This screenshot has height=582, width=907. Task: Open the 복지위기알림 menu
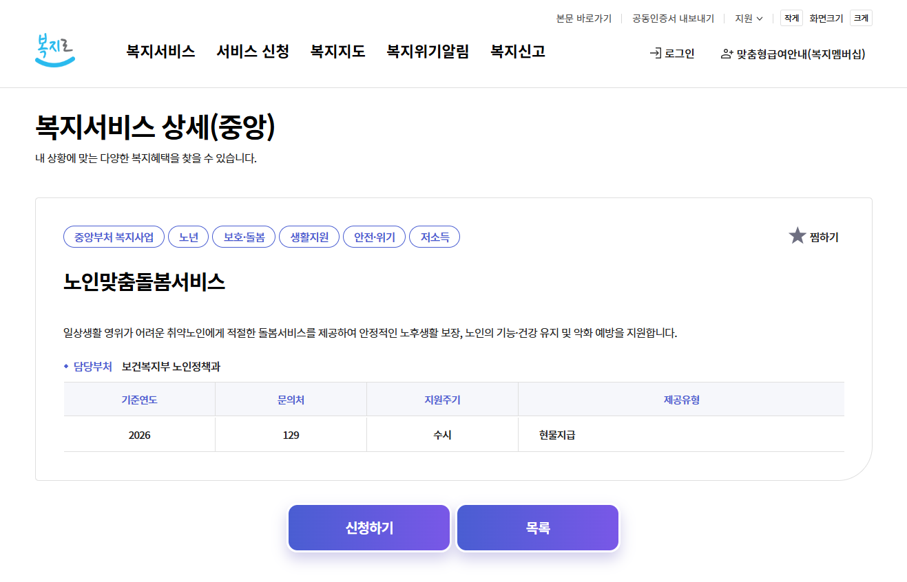pos(428,52)
